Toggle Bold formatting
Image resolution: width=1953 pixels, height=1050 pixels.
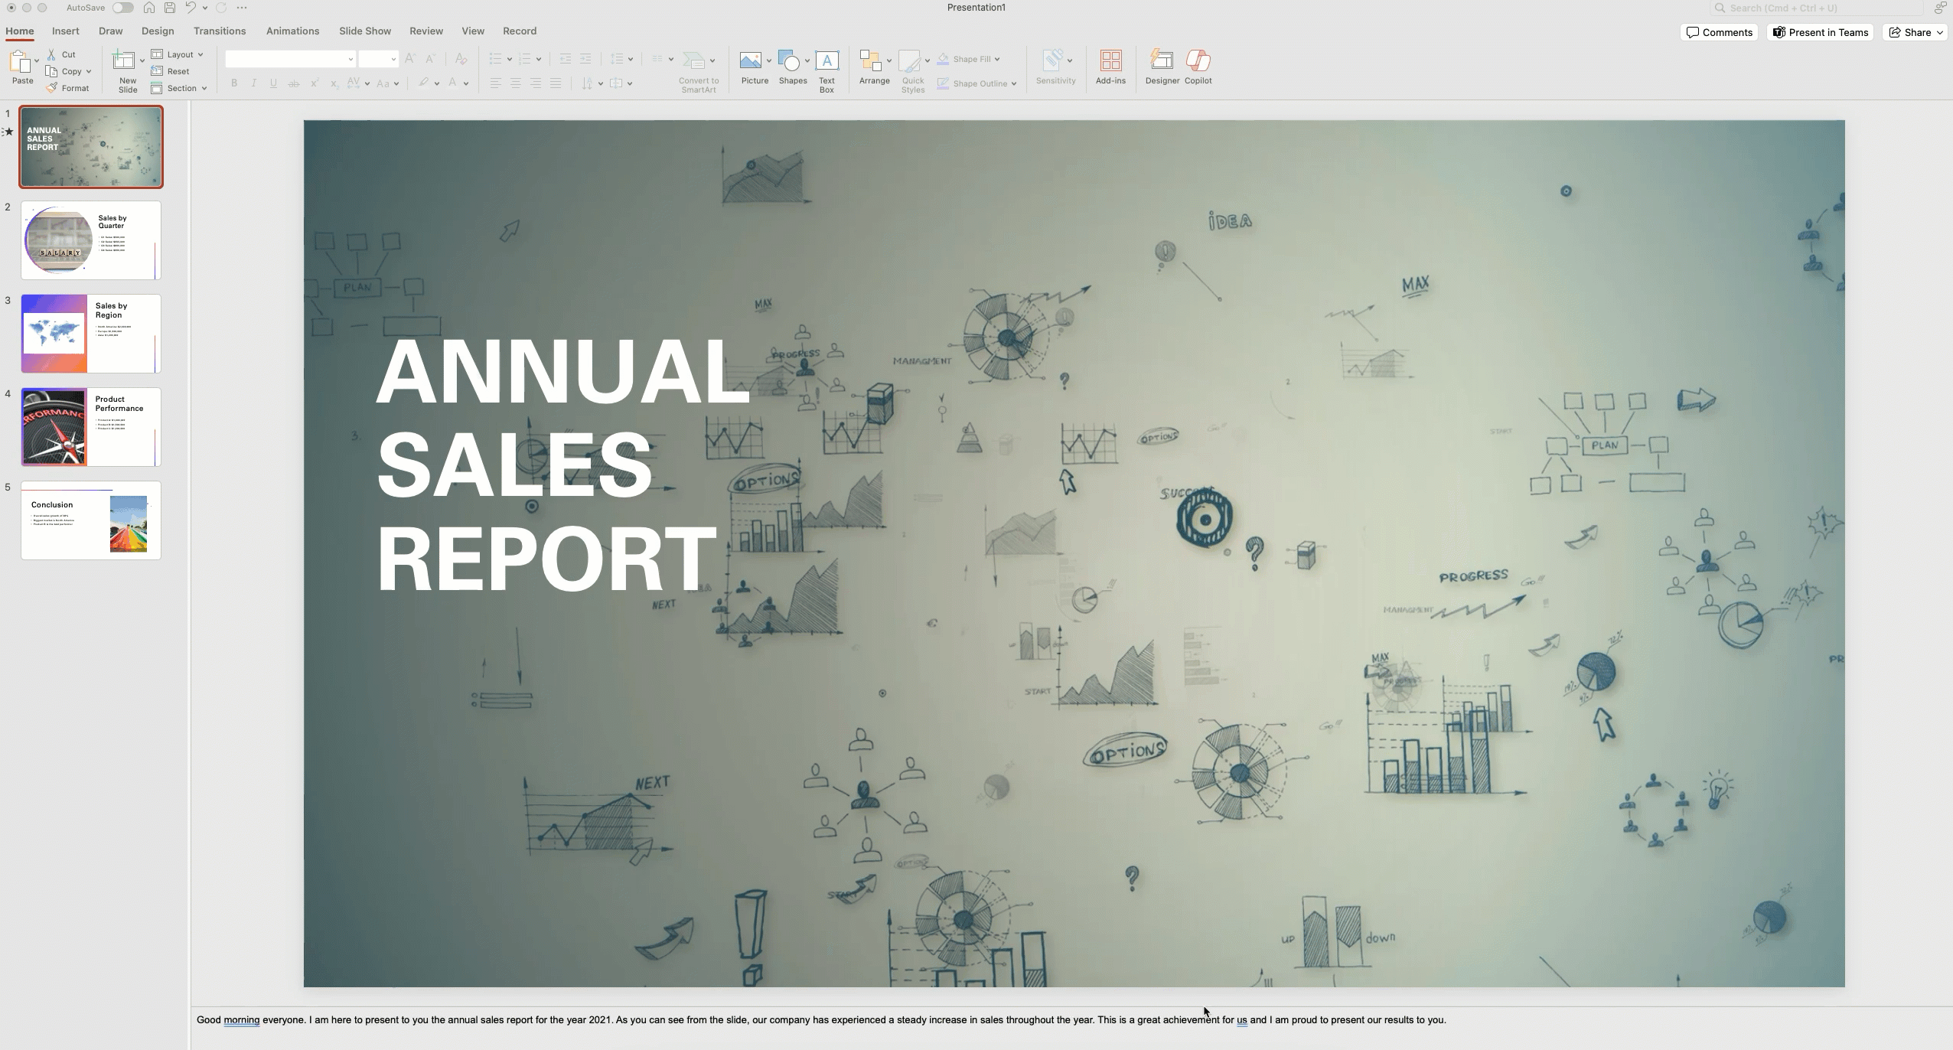click(234, 83)
